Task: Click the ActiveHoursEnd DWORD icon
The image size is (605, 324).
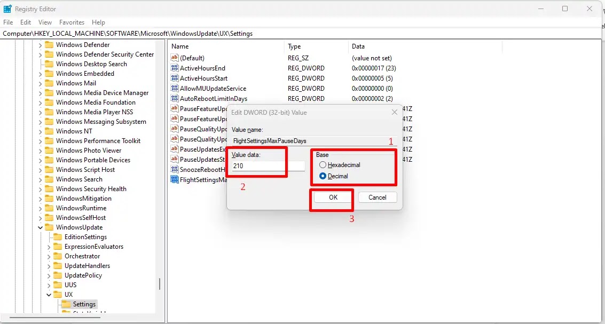Action: pos(175,68)
